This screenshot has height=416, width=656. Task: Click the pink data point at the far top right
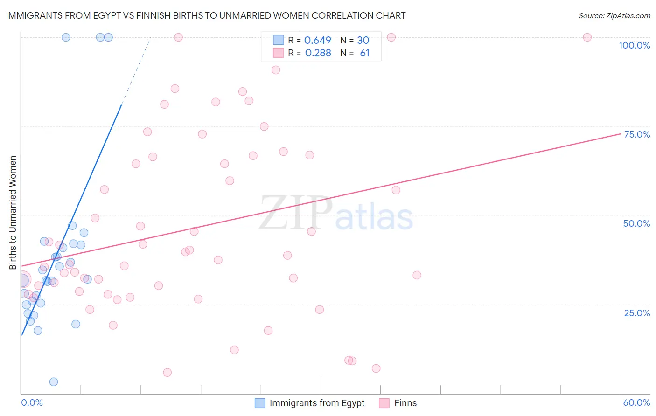pos(587,37)
